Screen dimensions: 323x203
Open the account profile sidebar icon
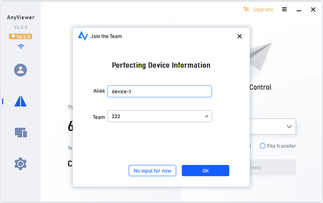click(21, 70)
